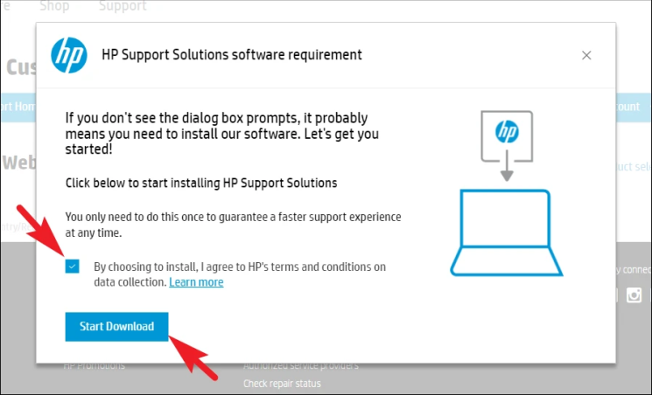Click text 'Click below to start installing HP Support Solutions'
The width and height of the screenshot is (652, 395).
201,184
